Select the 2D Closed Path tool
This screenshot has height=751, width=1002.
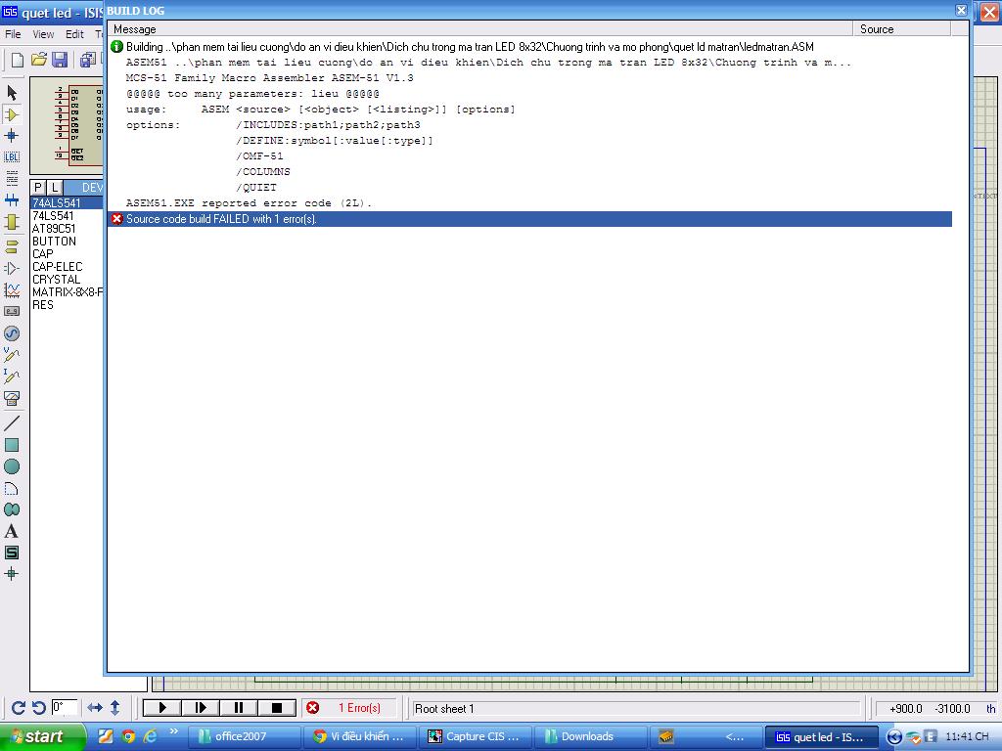coord(12,509)
